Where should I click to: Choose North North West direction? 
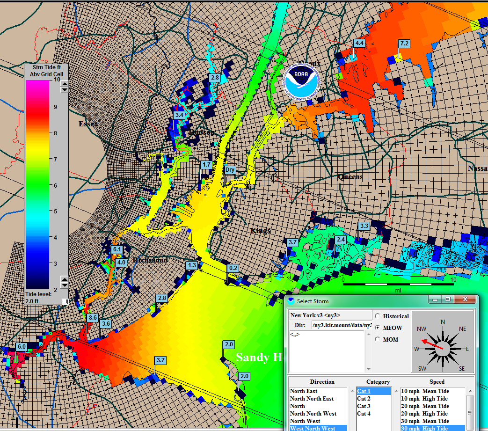[318, 414]
